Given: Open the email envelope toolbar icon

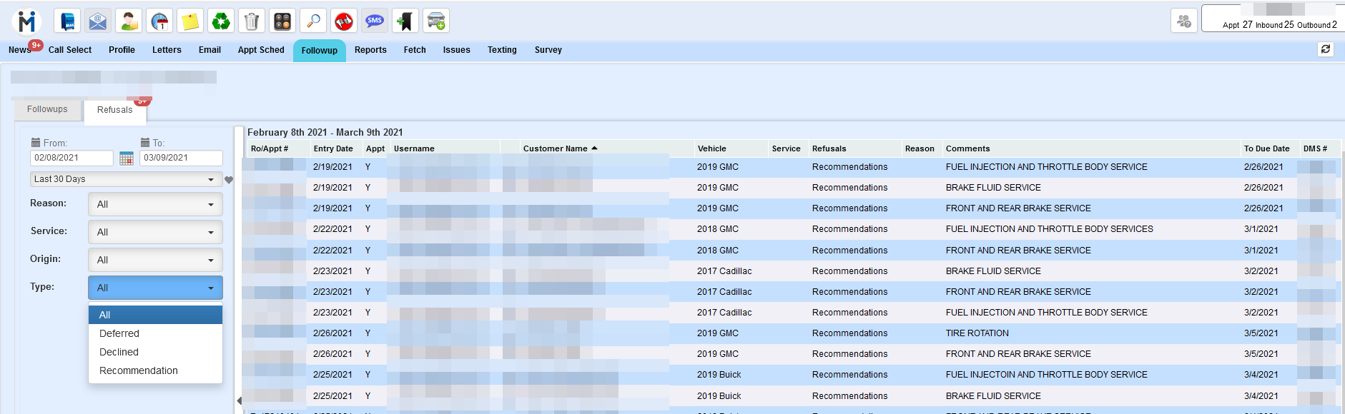Looking at the screenshot, I should 98,21.
